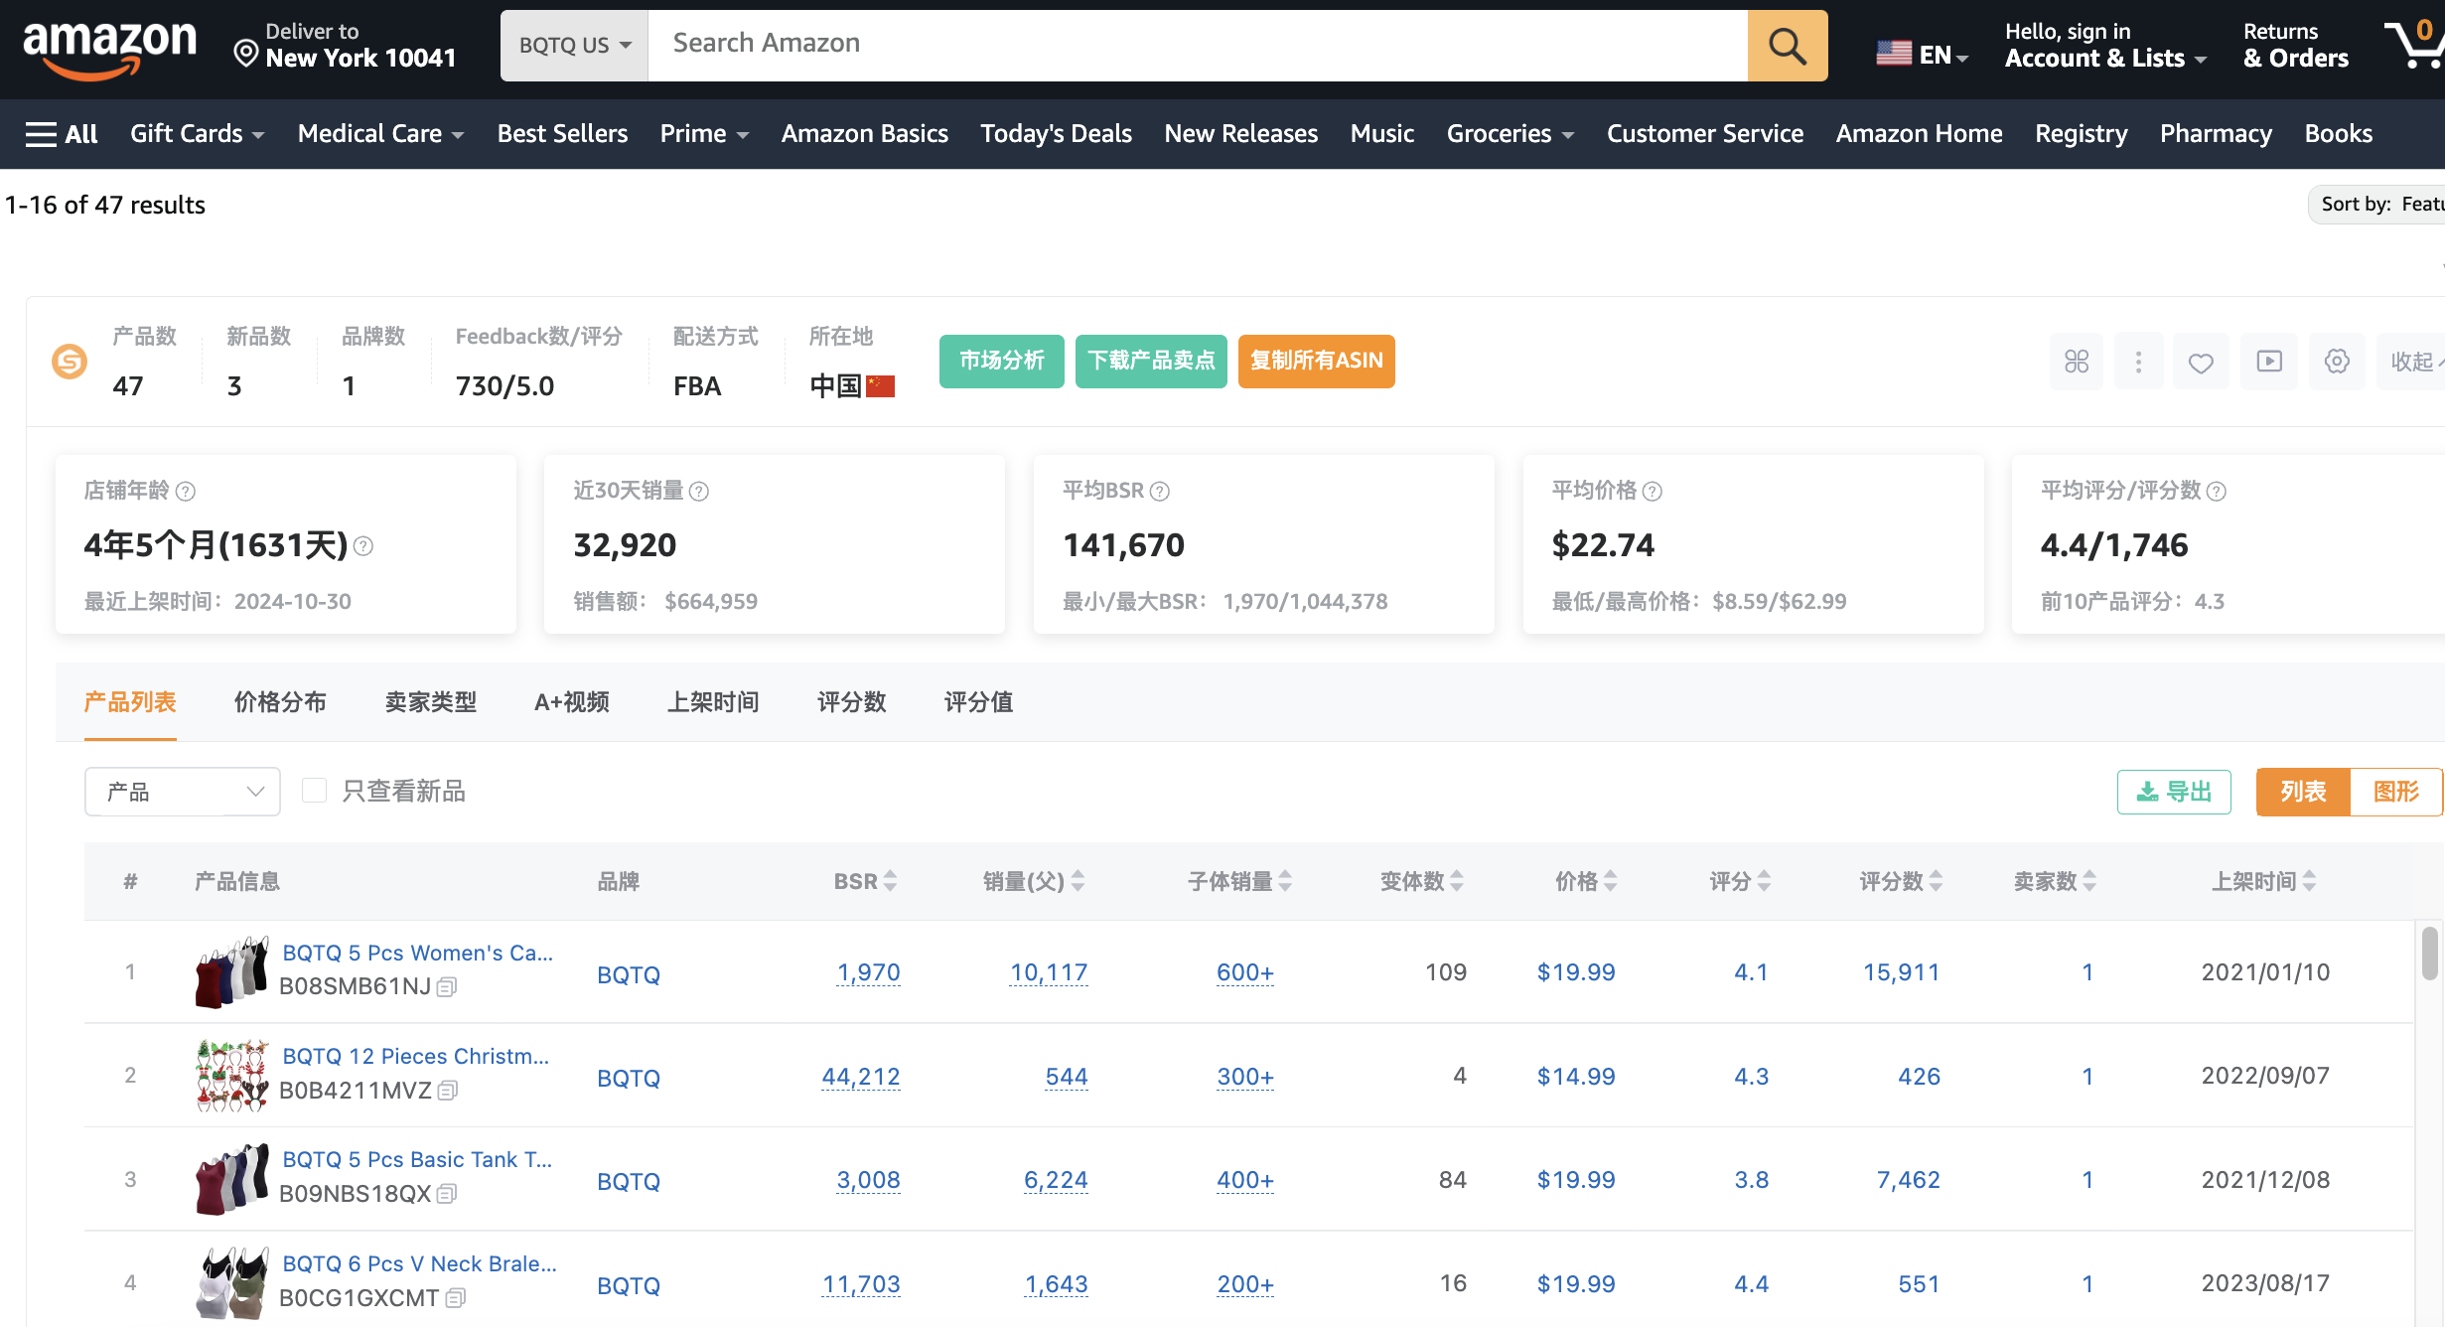Sort table by 评分数 column arrows

1937,881
